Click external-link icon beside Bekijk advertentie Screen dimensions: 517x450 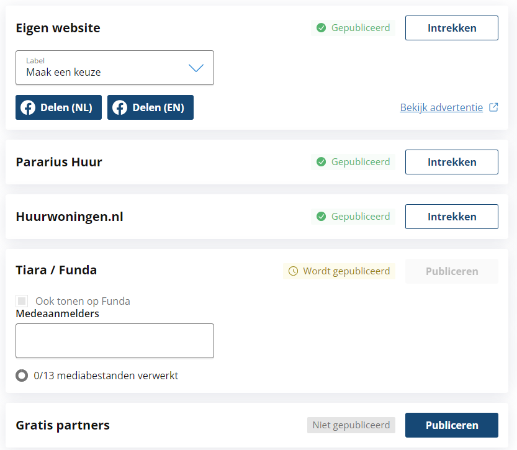click(x=493, y=107)
